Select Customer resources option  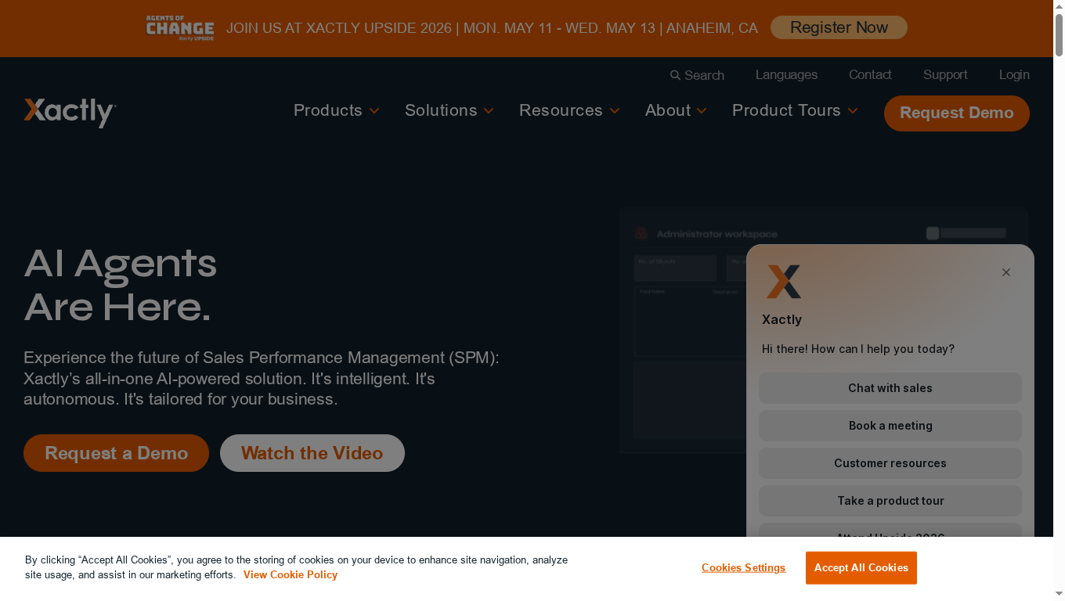coord(890,463)
